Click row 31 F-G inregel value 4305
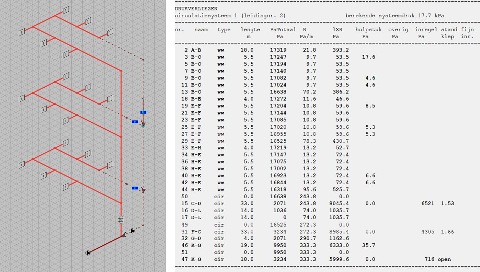480x272 pixels. 428,232
